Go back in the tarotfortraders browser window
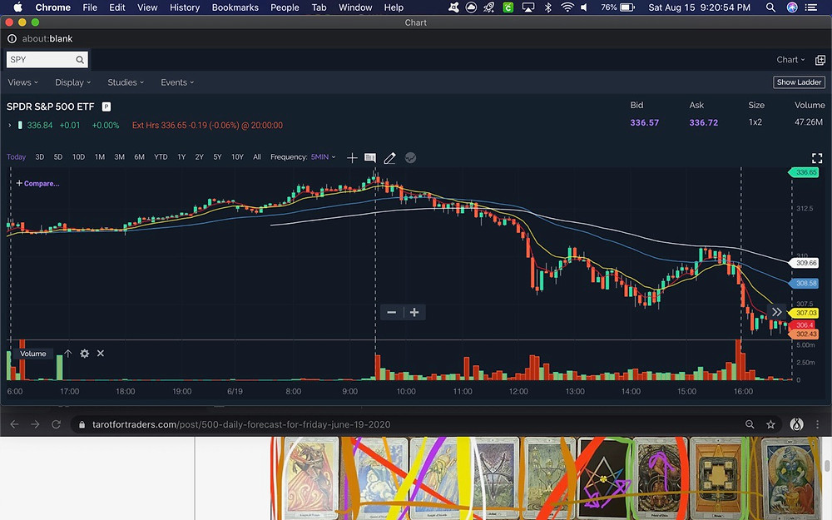The width and height of the screenshot is (832, 520). 14,424
